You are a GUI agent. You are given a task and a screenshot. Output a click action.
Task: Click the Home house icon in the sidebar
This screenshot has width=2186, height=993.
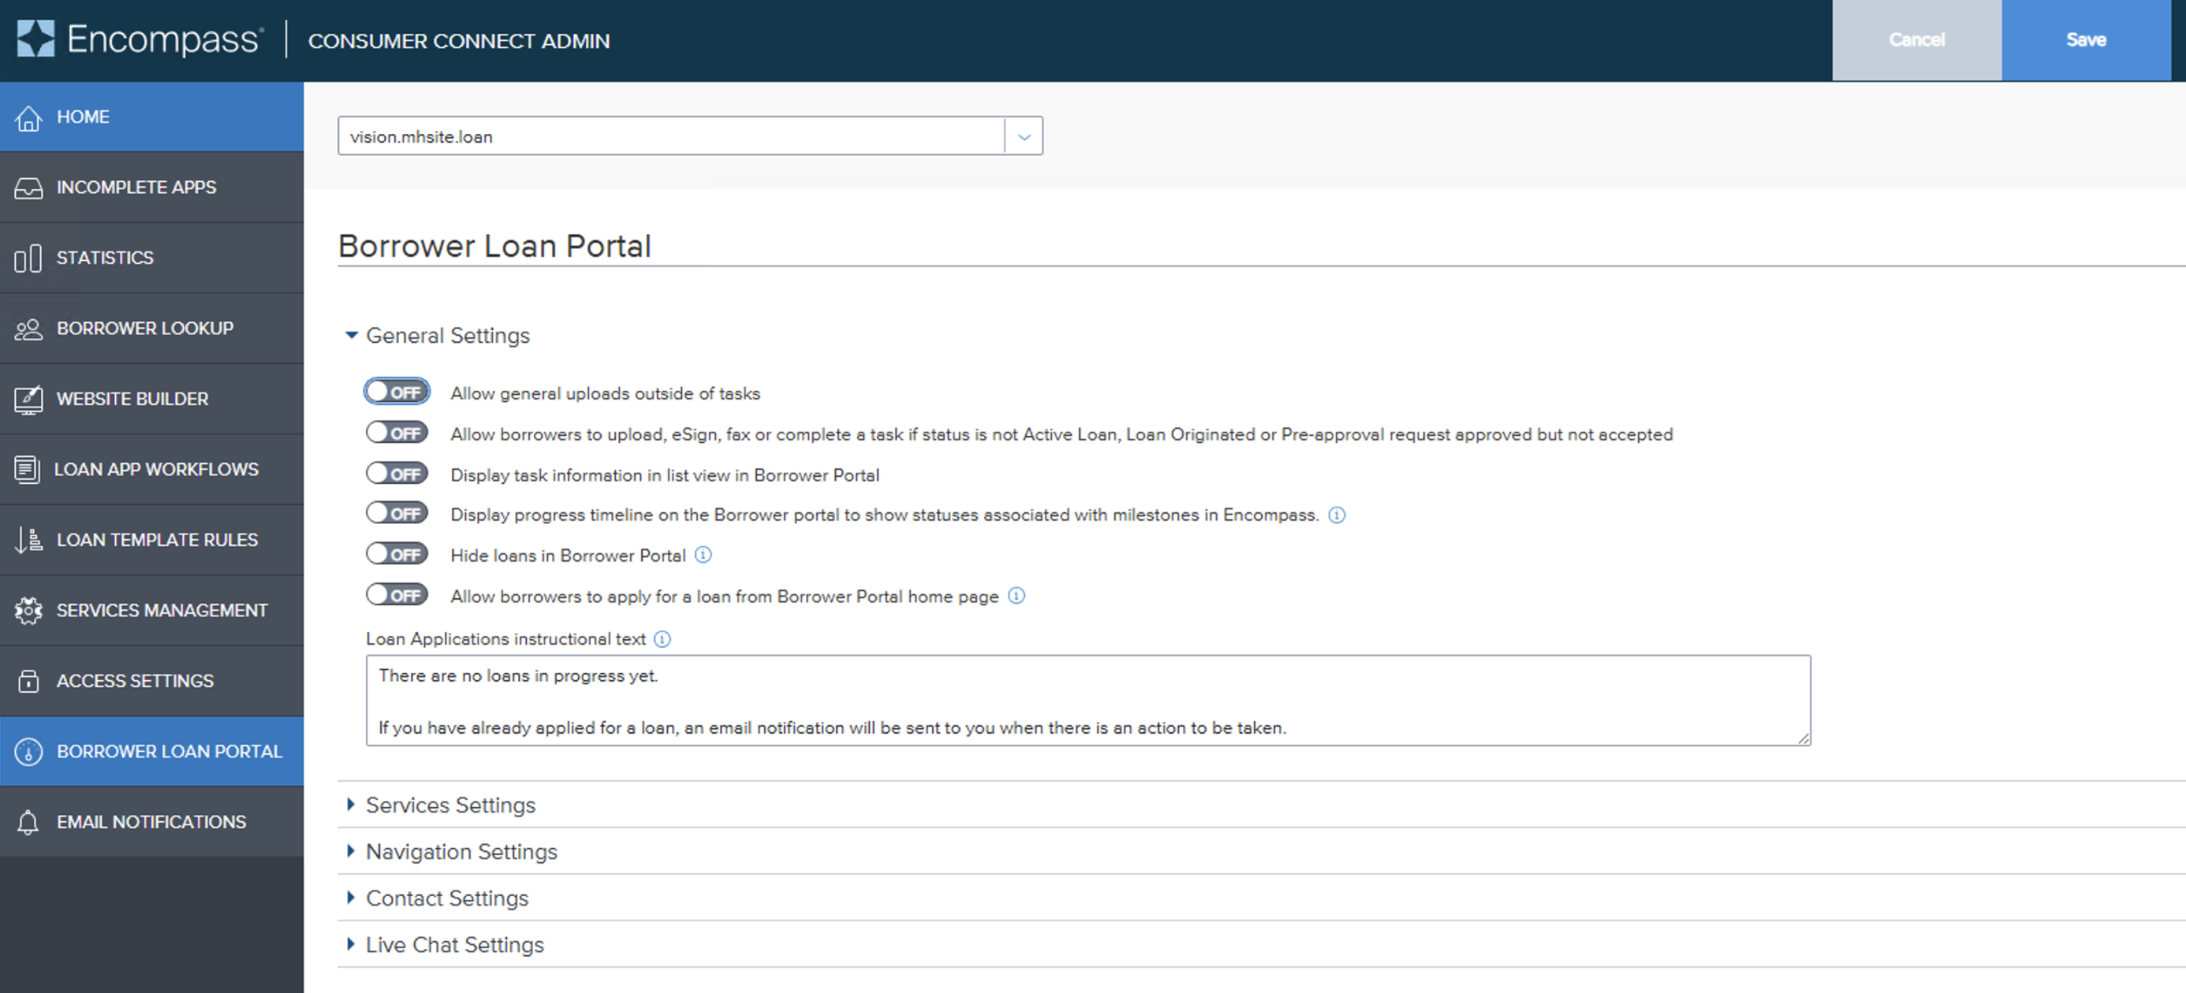coord(28,118)
